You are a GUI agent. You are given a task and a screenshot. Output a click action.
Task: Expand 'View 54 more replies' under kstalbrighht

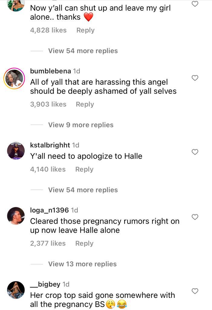click(x=83, y=190)
